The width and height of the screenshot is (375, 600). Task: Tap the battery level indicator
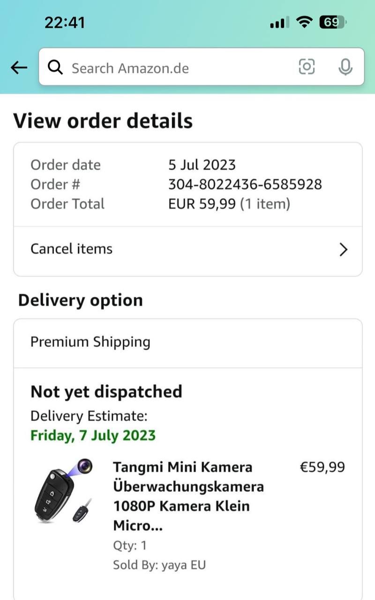331,22
